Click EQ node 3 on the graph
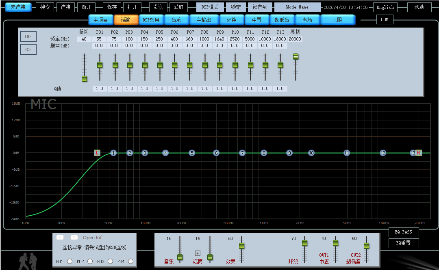439x270 pixels. click(145, 153)
